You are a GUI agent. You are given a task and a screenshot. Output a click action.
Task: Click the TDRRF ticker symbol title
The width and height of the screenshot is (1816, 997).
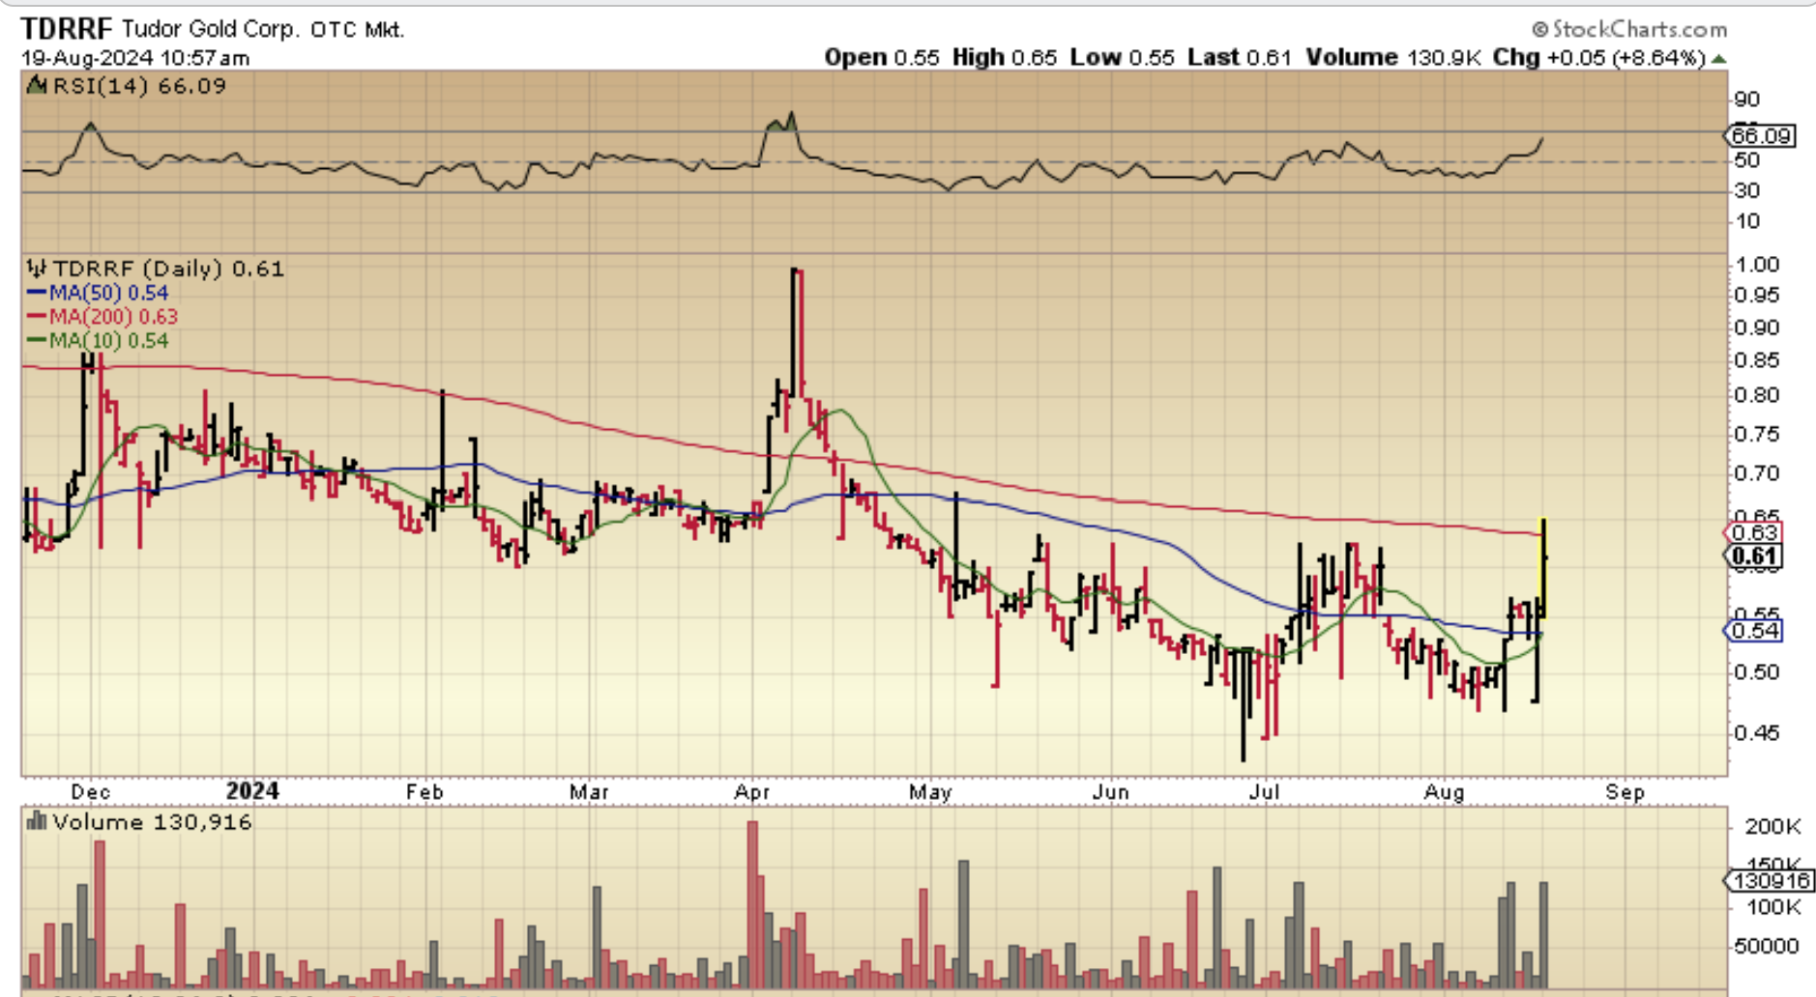(67, 29)
